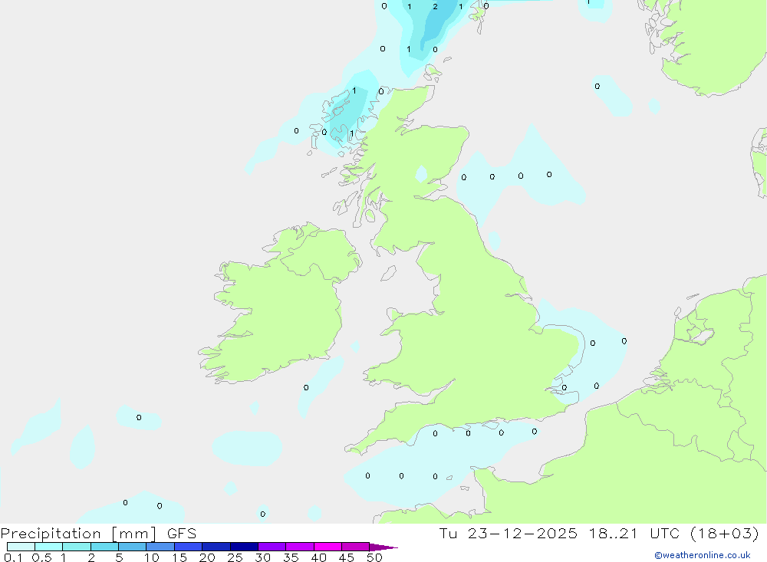The image size is (767, 562).
Task: Pick the 35–40 mm legend color swatch
Action: (x=300, y=547)
